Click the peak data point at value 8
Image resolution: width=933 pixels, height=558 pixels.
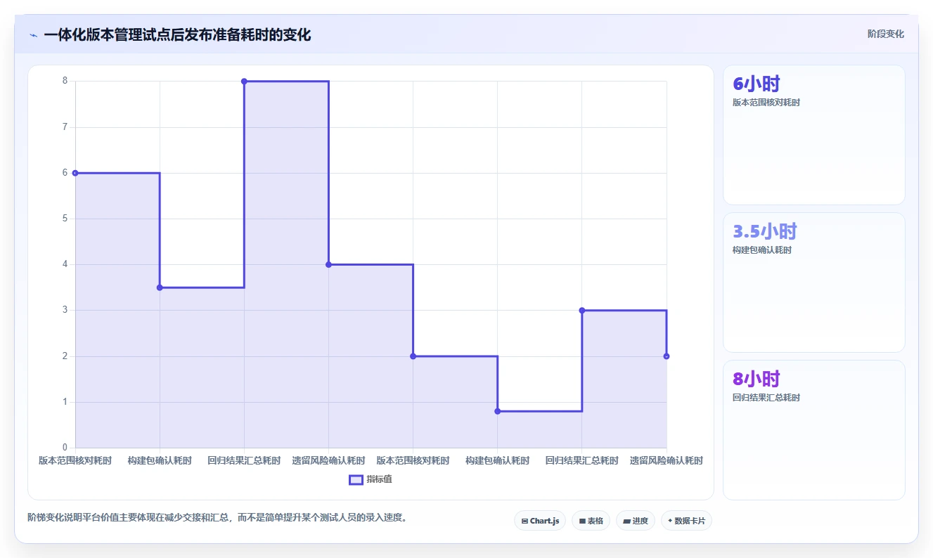tap(244, 82)
